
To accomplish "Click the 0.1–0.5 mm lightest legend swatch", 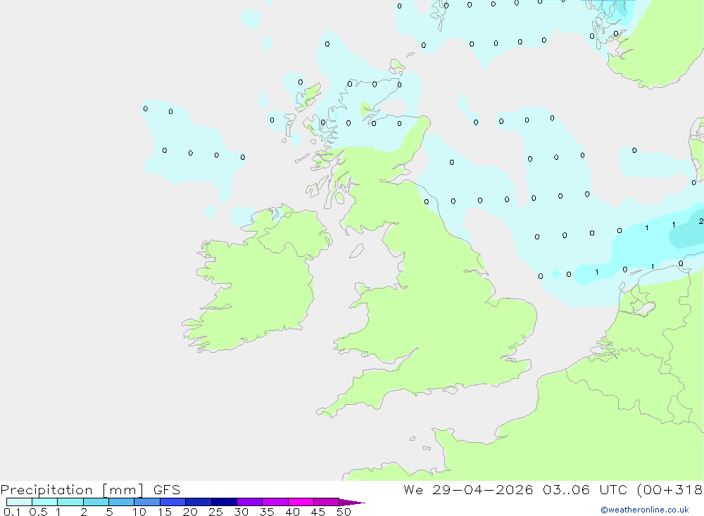I will pyautogui.click(x=19, y=502).
